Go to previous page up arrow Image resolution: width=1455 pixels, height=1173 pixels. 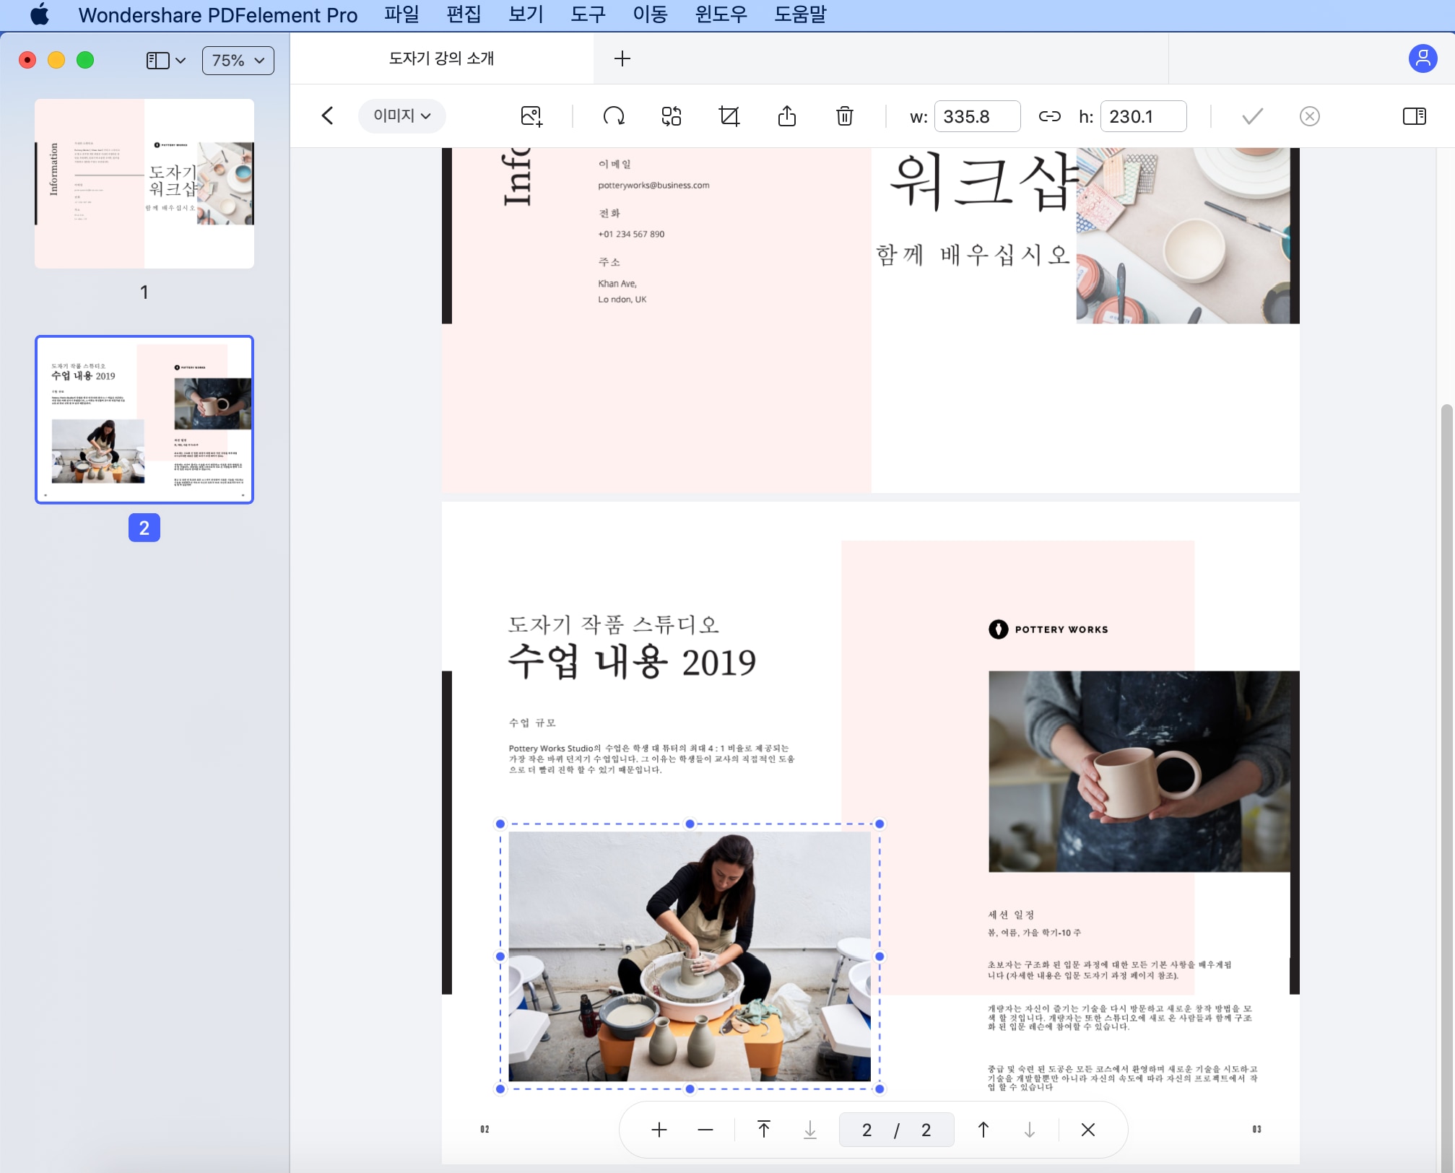[983, 1130]
